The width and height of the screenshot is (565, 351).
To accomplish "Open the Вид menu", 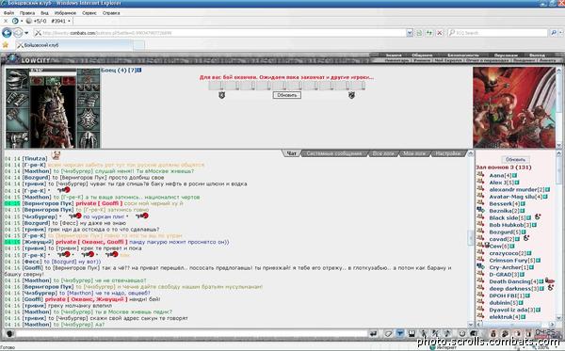I will pyautogui.click(x=44, y=13).
